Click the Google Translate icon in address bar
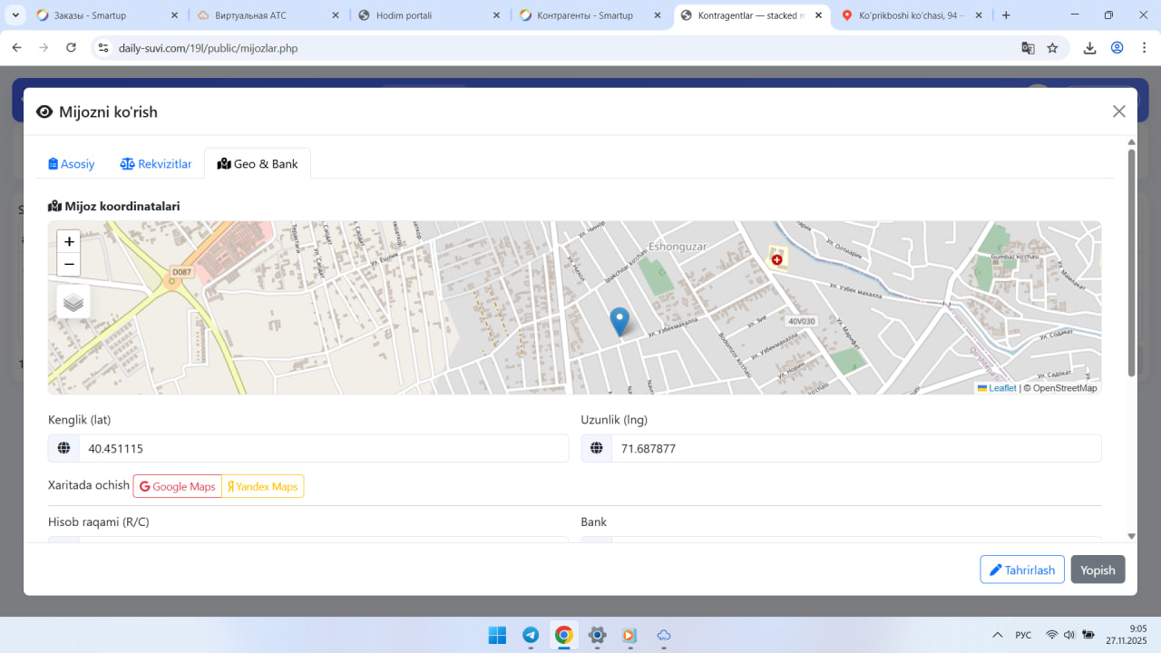 coord(1028,48)
